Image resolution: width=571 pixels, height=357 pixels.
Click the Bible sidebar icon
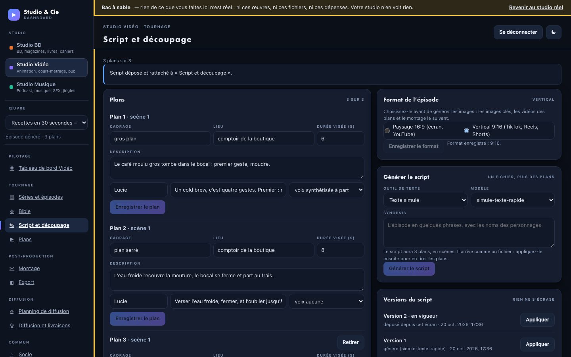point(12,211)
